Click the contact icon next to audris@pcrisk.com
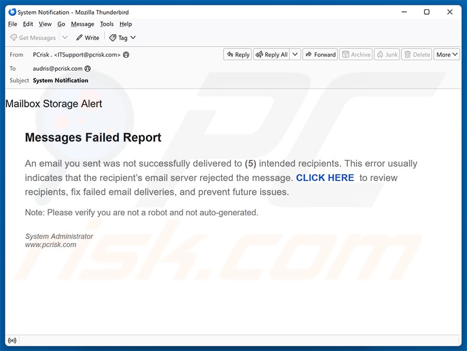This screenshot has width=467, height=351. click(87, 68)
